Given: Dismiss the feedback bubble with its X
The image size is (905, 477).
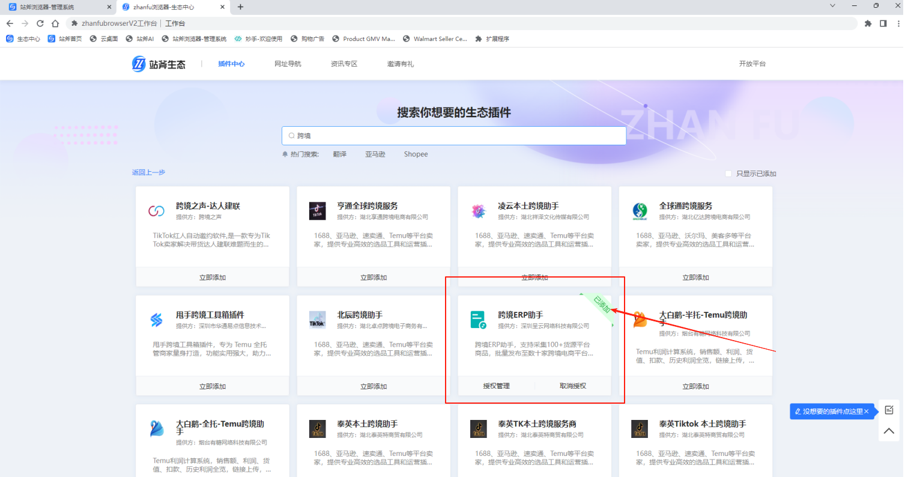Looking at the screenshot, I should pos(867,412).
